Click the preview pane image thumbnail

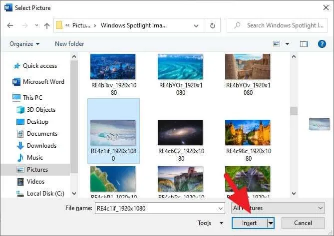tap(320, 124)
